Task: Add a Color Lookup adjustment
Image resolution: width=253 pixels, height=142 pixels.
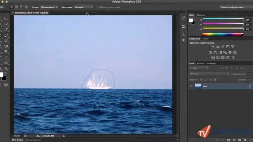Action: coord(235,52)
